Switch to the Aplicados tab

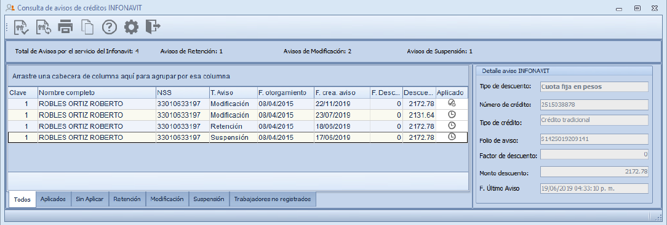[x=53, y=199]
